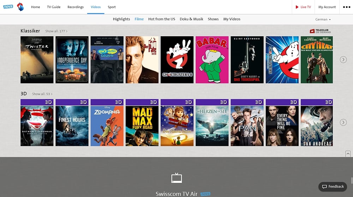Viewport: 353px width, 197px height.
Task: Open Doku & Musik sub-tab
Action: [x=191, y=19]
